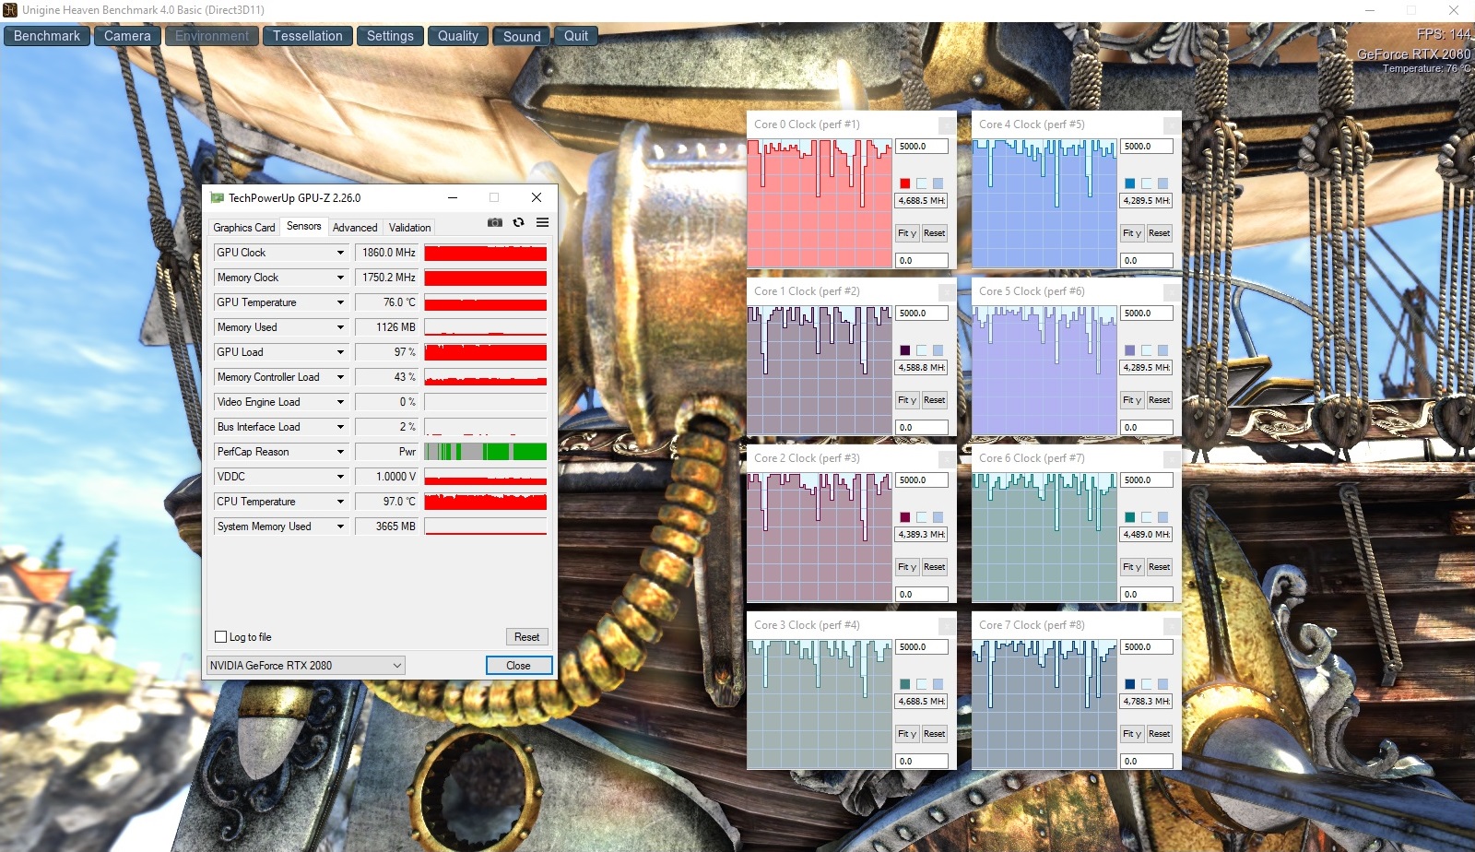Pick the navy swatch in Core 7 Clock
Viewport: 1475px width, 852px height.
[x=1130, y=684]
